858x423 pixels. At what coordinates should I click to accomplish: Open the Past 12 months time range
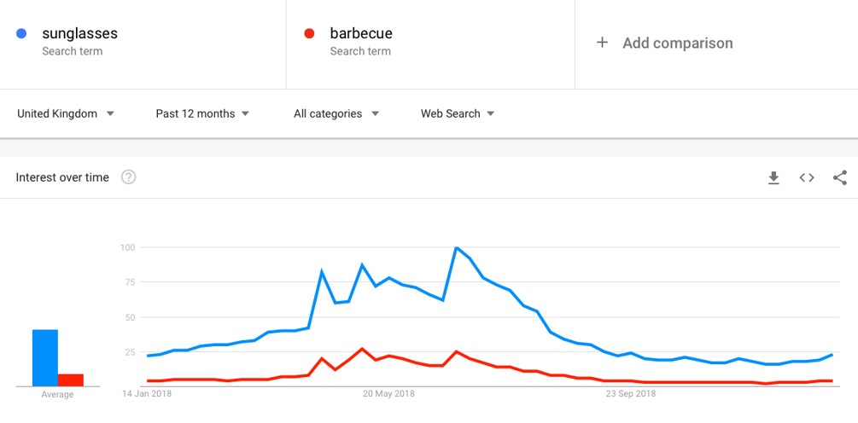[202, 113]
